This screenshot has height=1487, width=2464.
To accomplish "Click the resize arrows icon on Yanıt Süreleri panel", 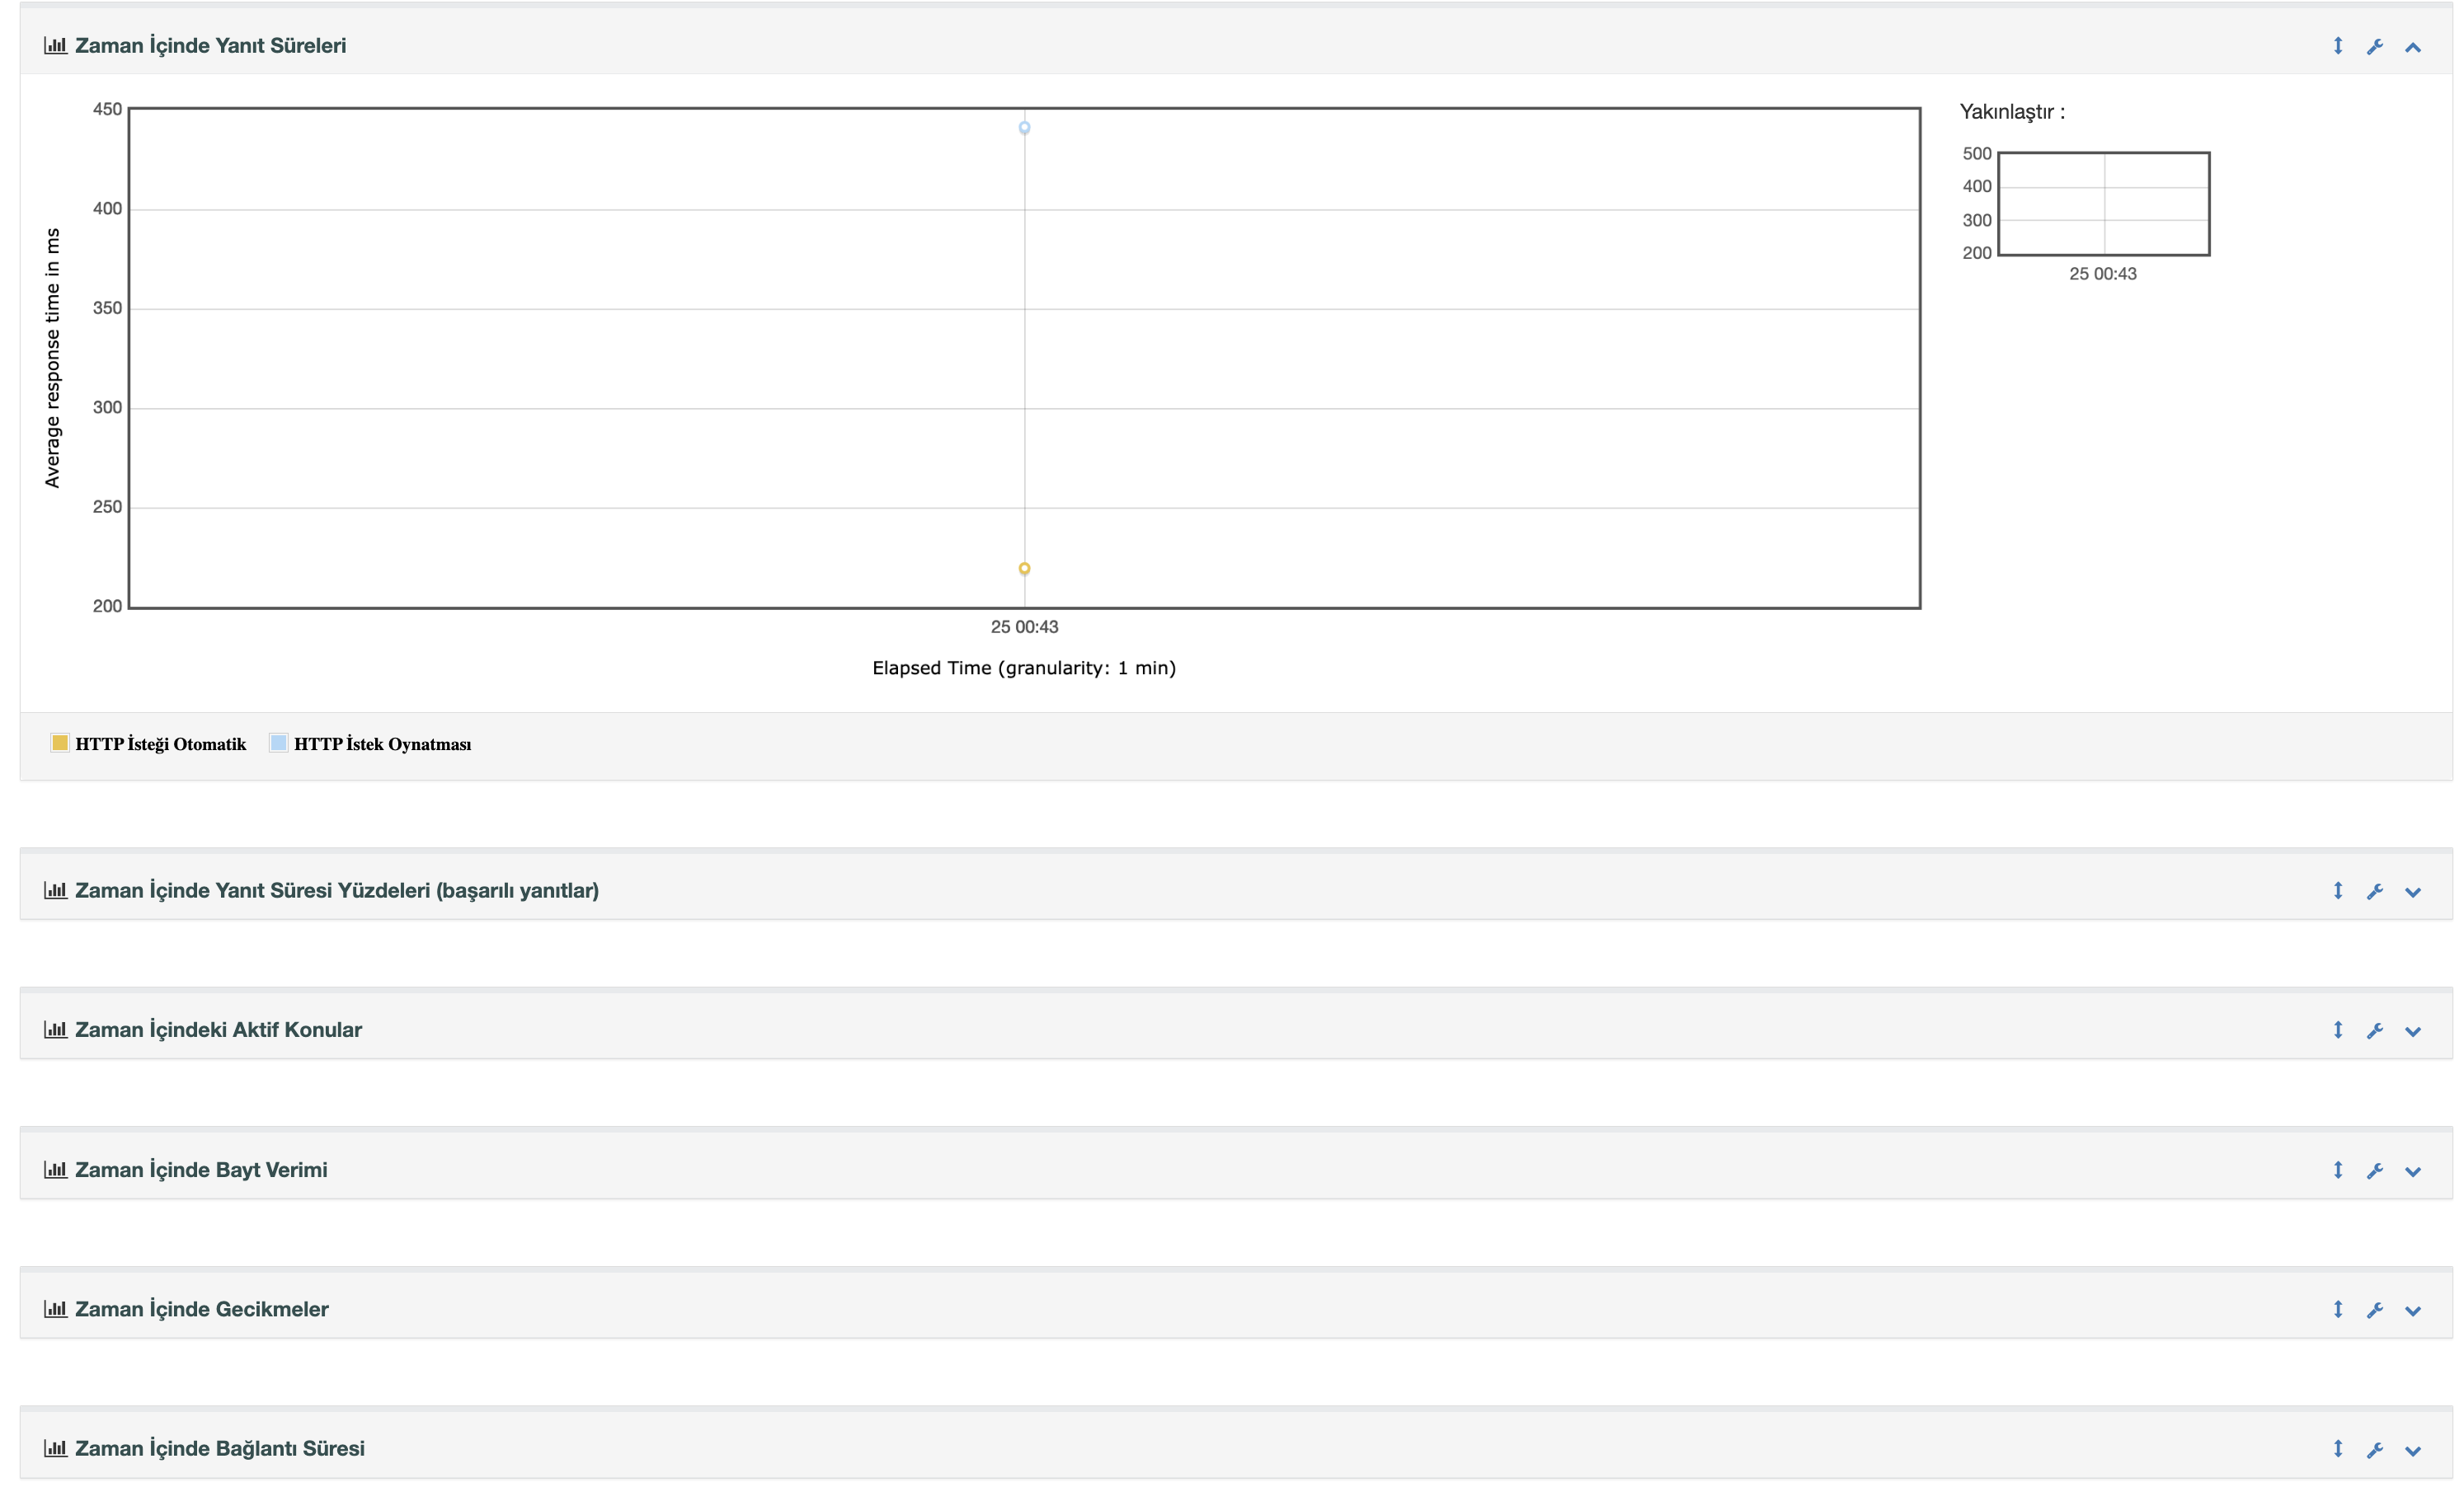I will [x=2337, y=46].
